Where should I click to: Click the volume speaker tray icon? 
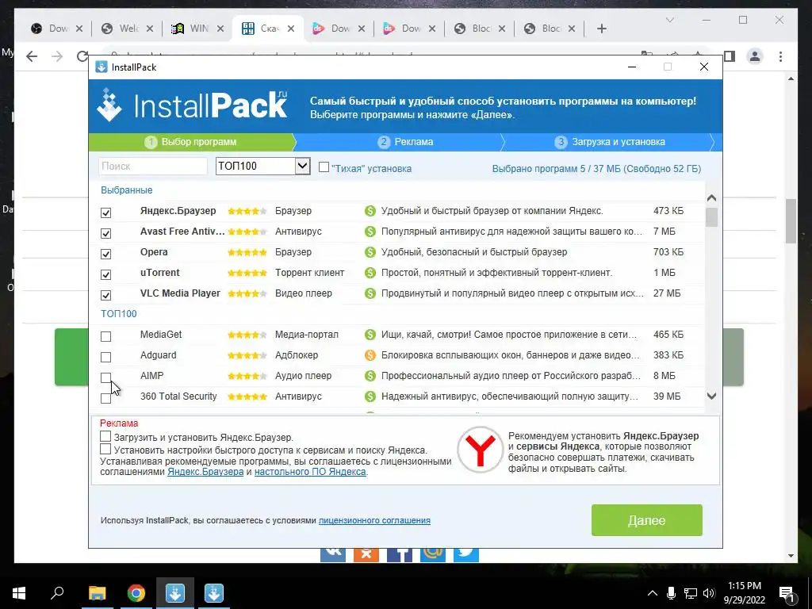(x=709, y=593)
